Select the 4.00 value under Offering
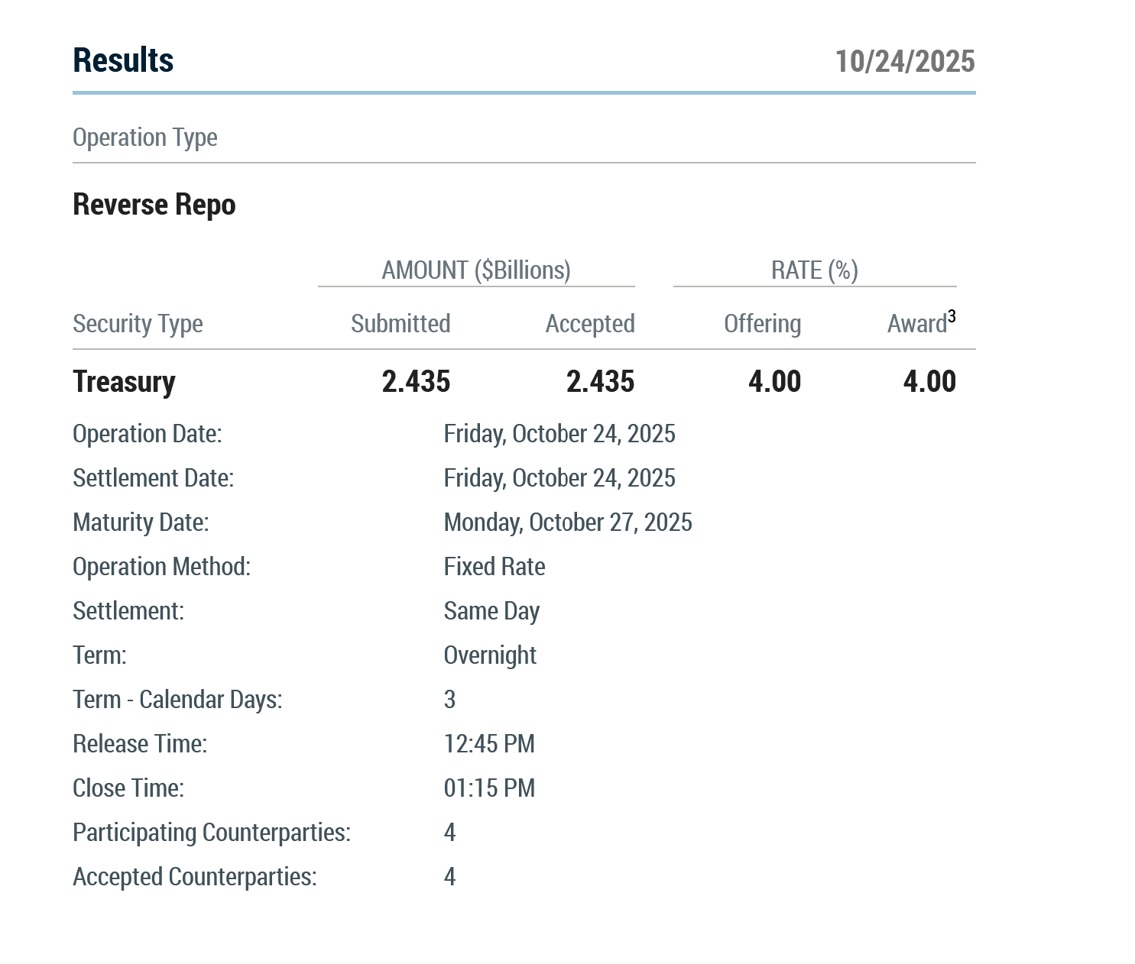Image resolution: width=1135 pixels, height=964 pixels. [775, 381]
